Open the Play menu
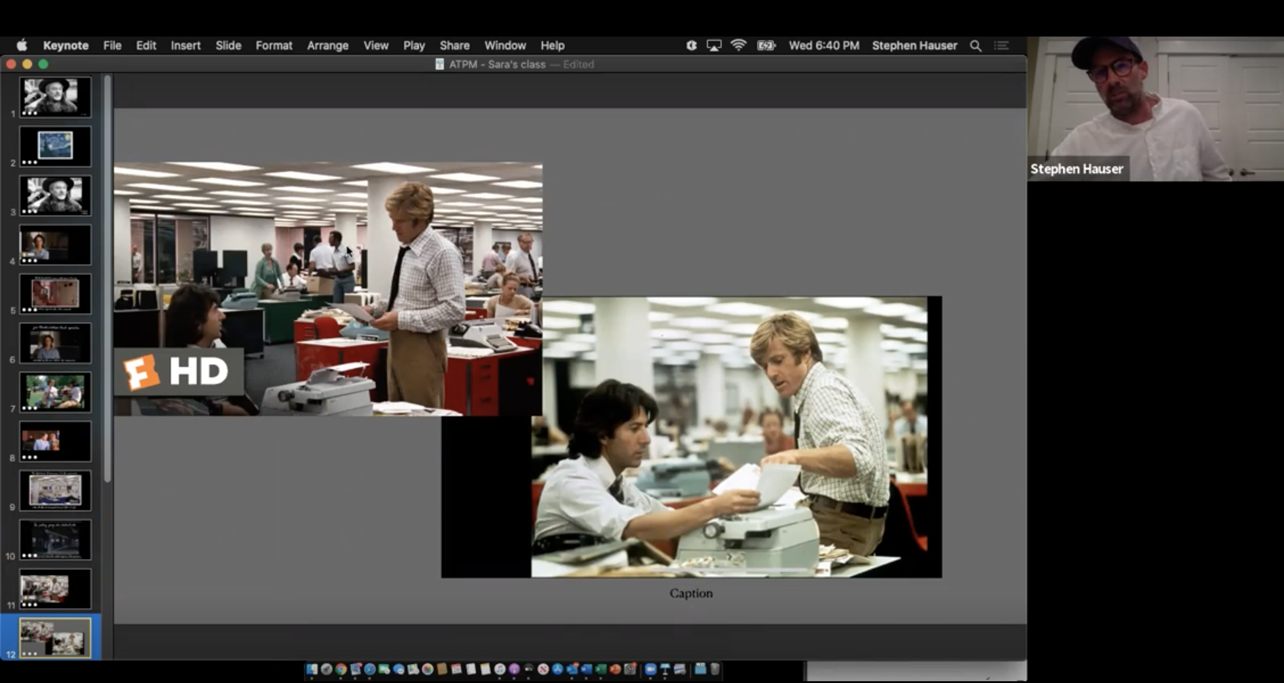This screenshot has width=1284, height=683. point(414,46)
